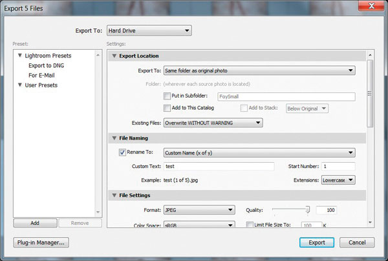Open the Below Original dropdown
Image resolution: width=388 pixels, height=261 pixels.
click(307, 109)
